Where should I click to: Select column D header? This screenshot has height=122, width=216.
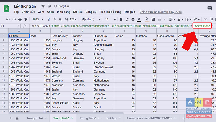[82, 31]
